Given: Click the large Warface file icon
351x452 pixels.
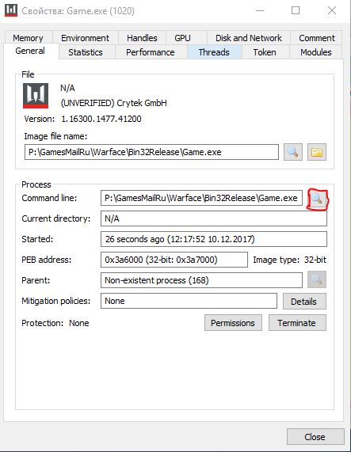Looking at the screenshot, I should click(x=36, y=96).
